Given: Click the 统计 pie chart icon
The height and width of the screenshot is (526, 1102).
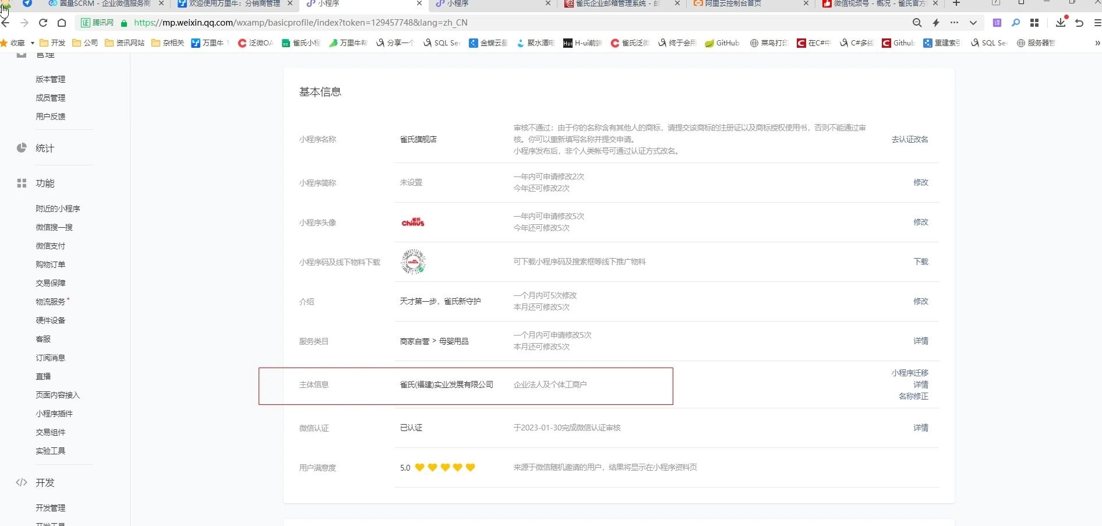Looking at the screenshot, I should (22, 148).
